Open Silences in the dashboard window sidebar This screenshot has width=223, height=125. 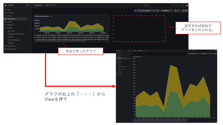point(11,37)
